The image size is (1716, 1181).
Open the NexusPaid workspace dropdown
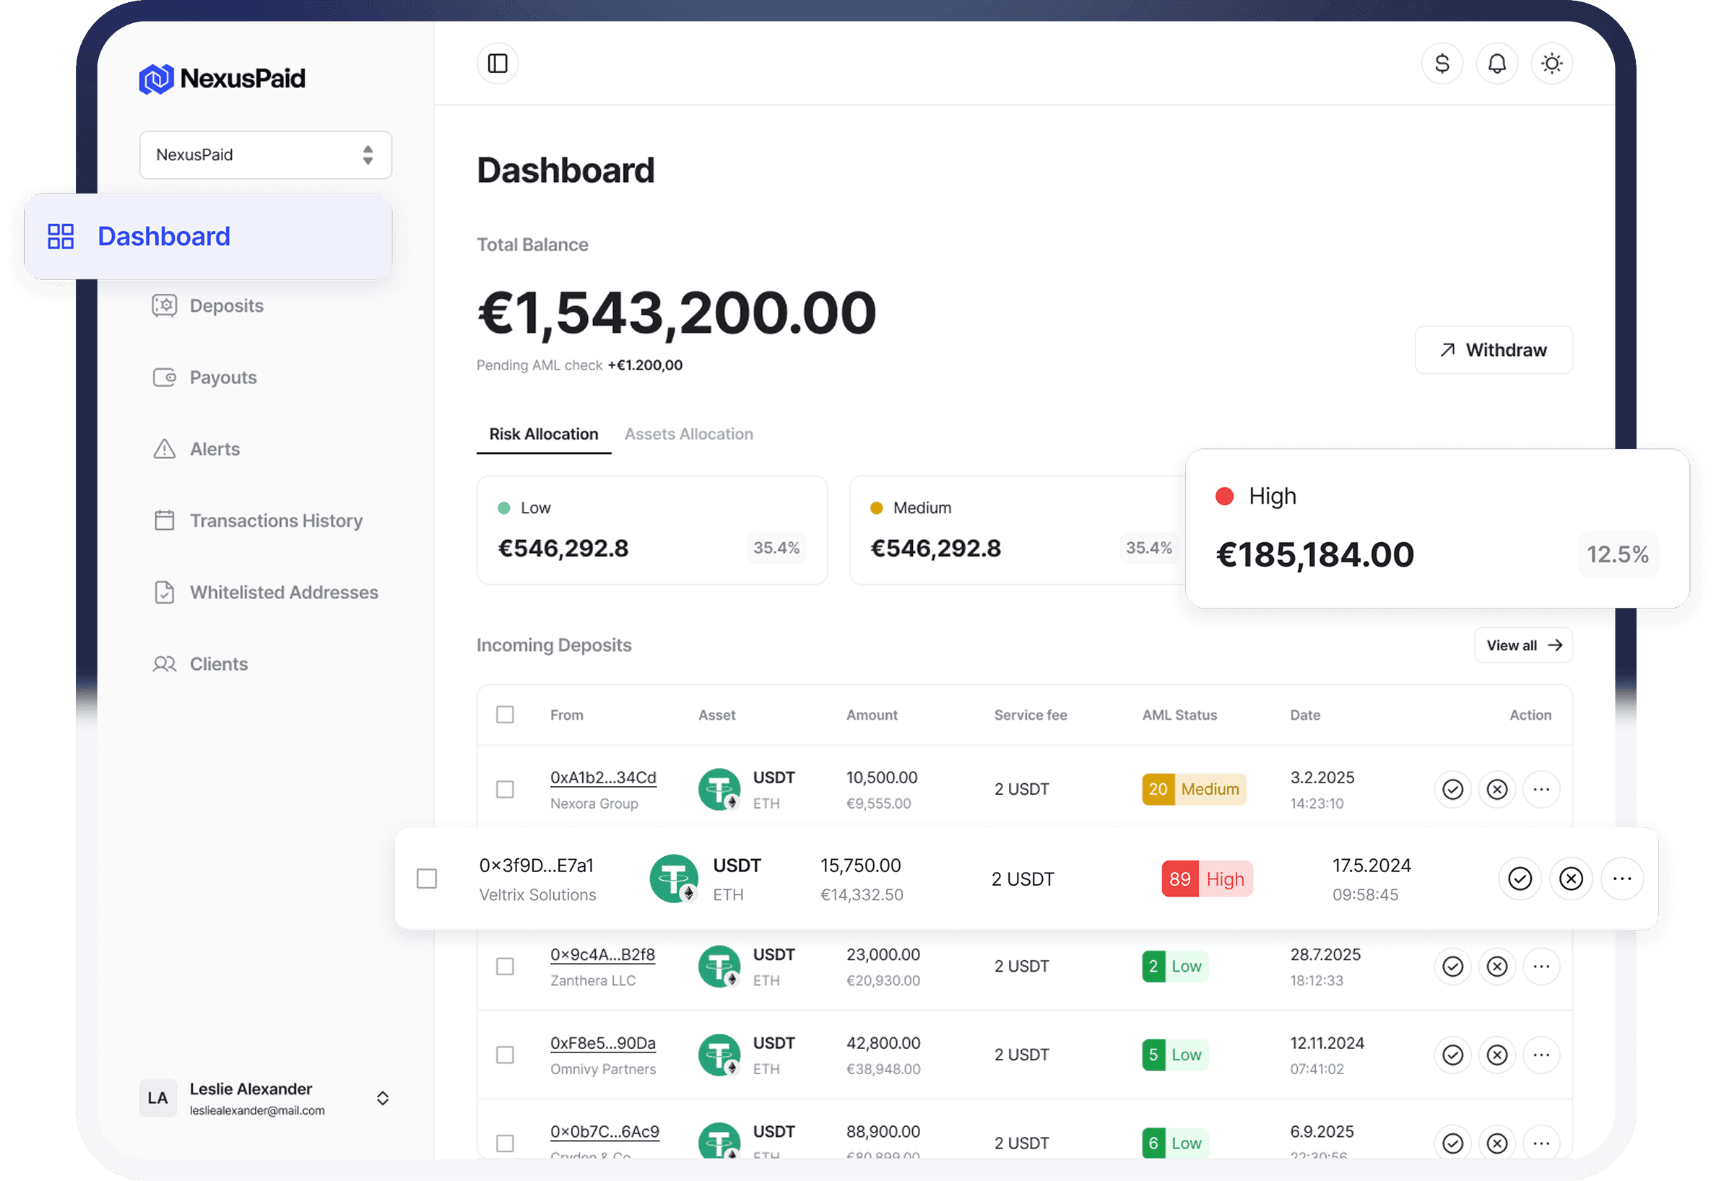(265, 154)
